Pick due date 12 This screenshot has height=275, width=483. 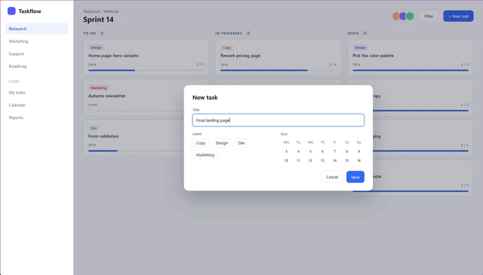pyautogui.click(x=310, y=161)
